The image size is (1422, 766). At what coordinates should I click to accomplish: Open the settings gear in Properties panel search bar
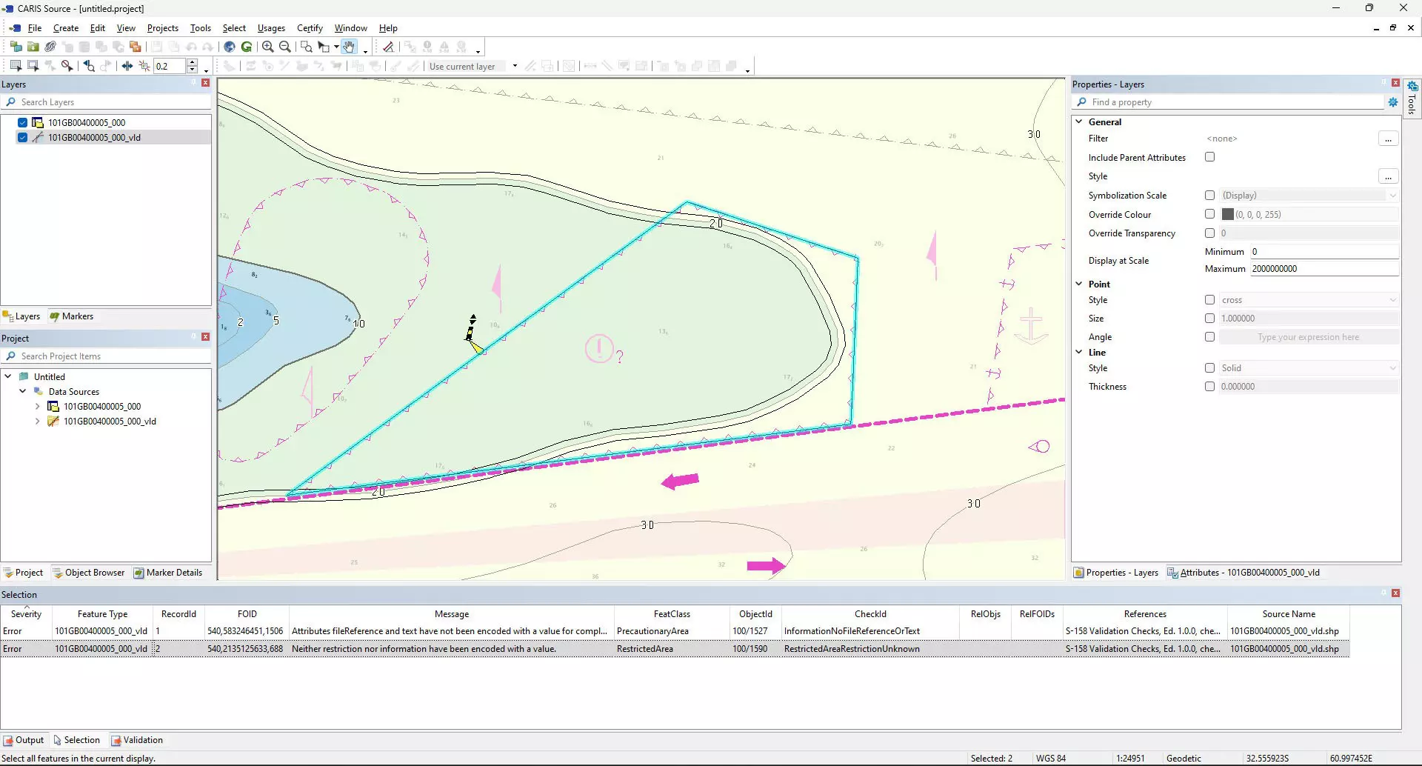[x=1393, y=102]
